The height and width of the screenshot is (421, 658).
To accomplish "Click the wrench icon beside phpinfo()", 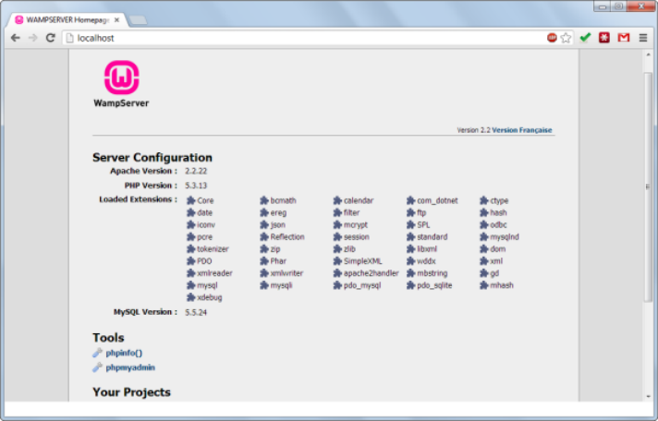I will coord(97,353).
